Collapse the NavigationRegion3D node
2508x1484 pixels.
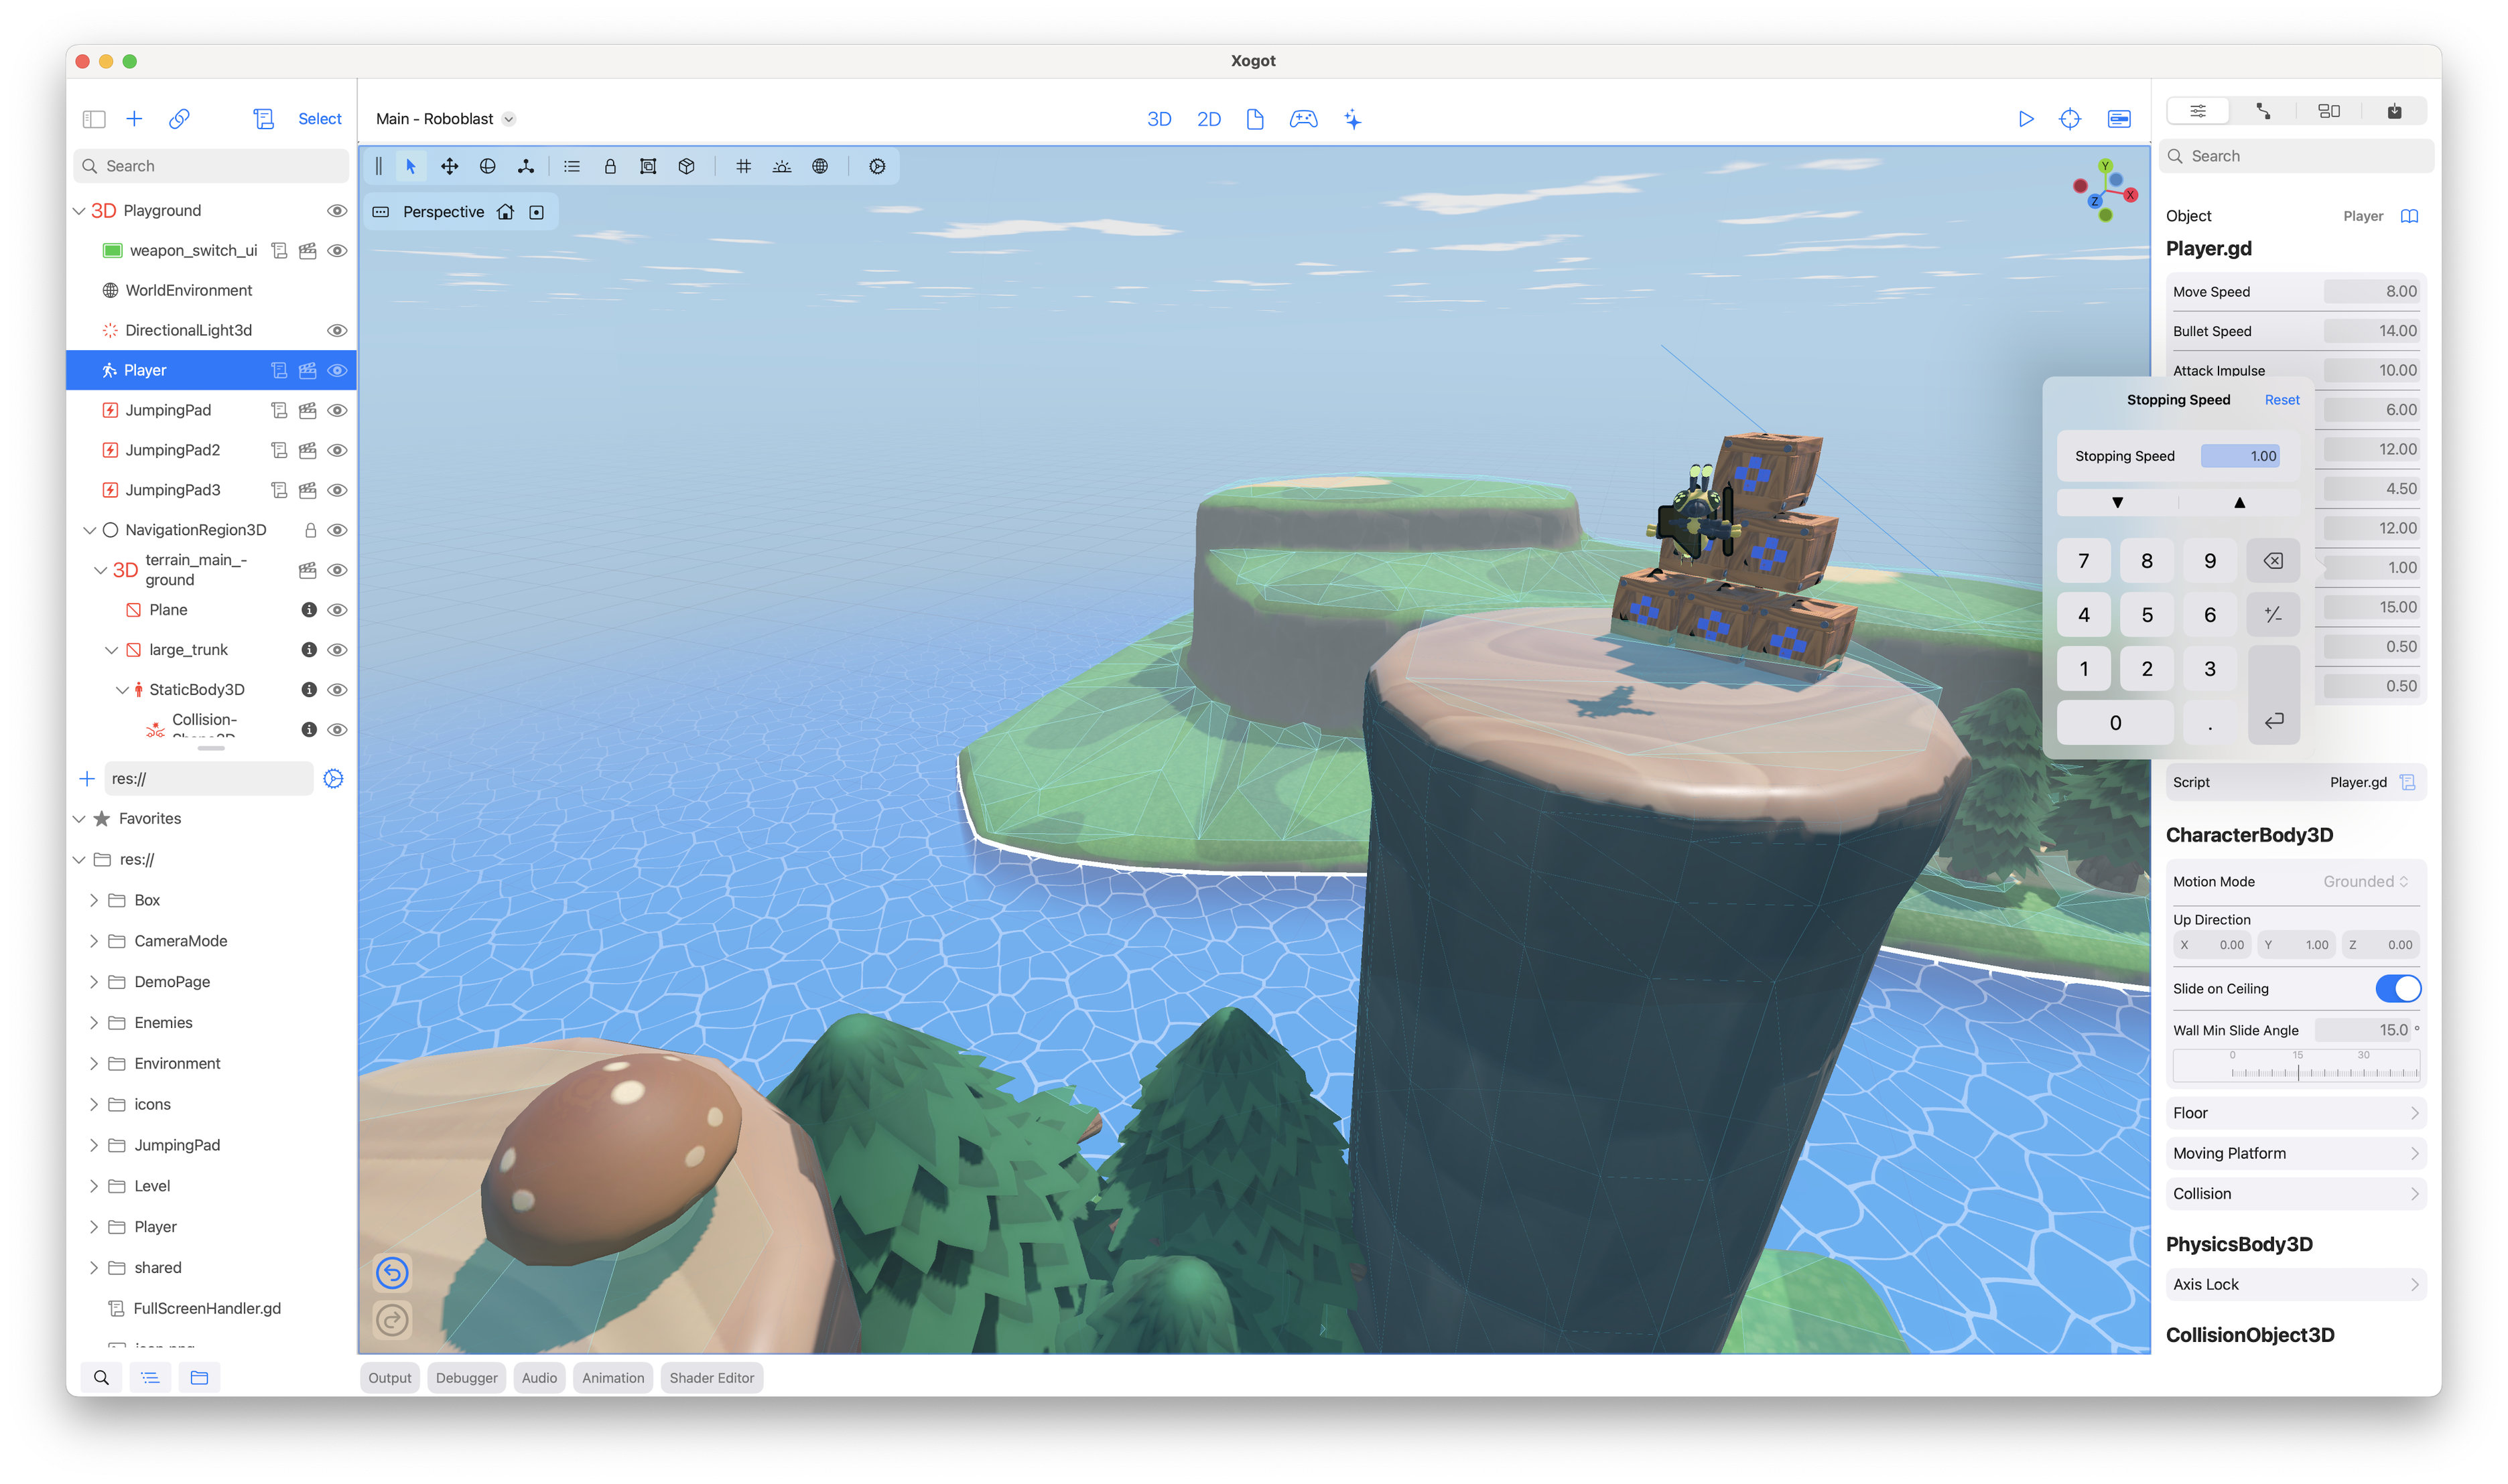pos(90,530)
